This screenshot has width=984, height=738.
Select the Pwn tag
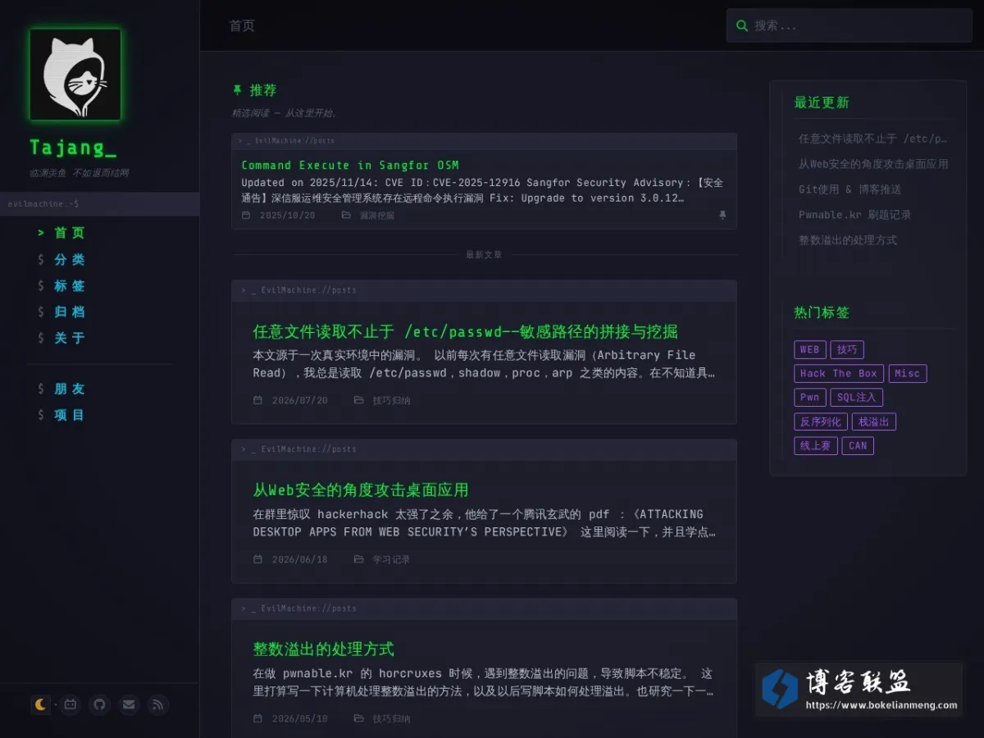[x=809, y=397]
